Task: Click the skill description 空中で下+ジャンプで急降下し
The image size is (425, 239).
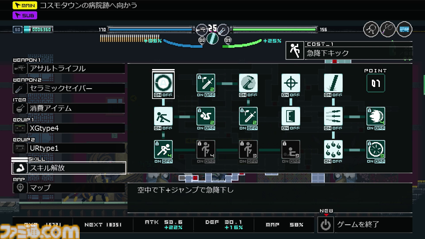Action: (185, 190)
